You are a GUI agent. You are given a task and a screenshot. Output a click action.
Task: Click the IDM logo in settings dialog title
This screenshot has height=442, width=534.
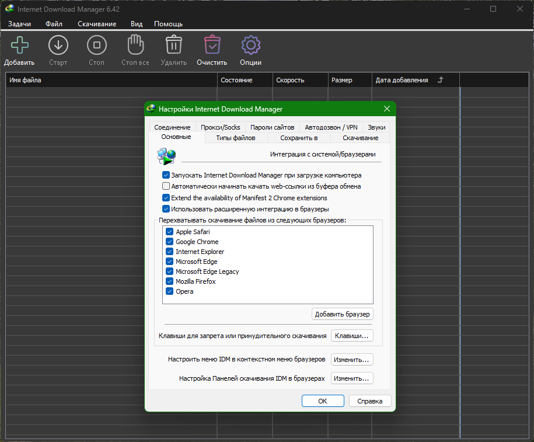[x=151, y=109]
